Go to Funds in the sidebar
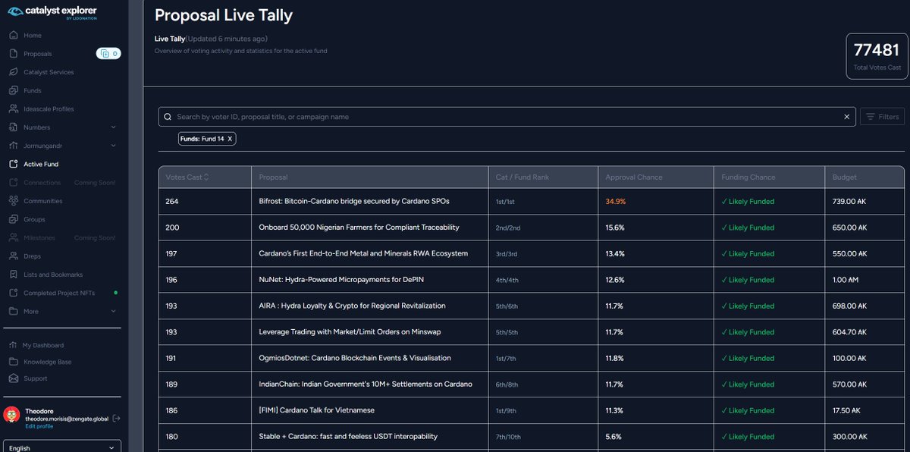This screenshot has width=910, height=452. click(33, 90)
